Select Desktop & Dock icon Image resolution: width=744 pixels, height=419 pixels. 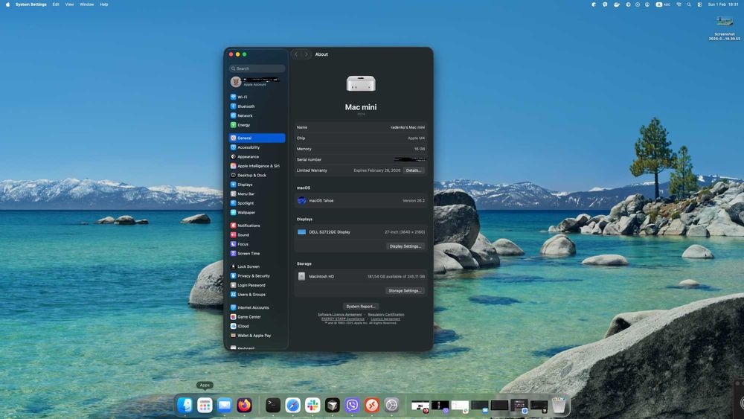(x=233, y=175)
